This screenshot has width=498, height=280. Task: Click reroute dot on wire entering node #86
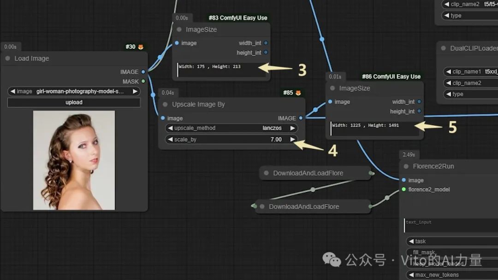pyautogui.click(x=315, y=110)
